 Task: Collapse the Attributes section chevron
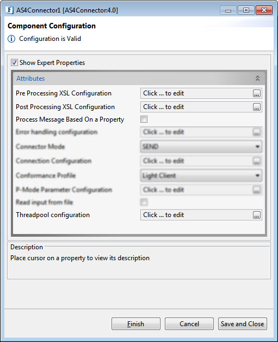click(257, 79)
